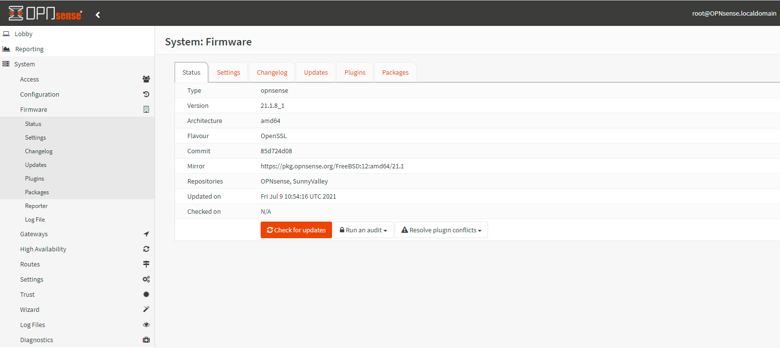
Task: Click the System: Firmware page heading
Action: point(208,42)
